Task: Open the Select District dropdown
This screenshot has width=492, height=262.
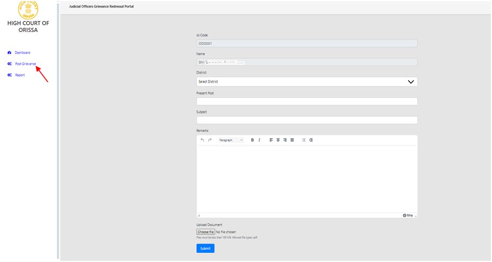Action: 307,82
